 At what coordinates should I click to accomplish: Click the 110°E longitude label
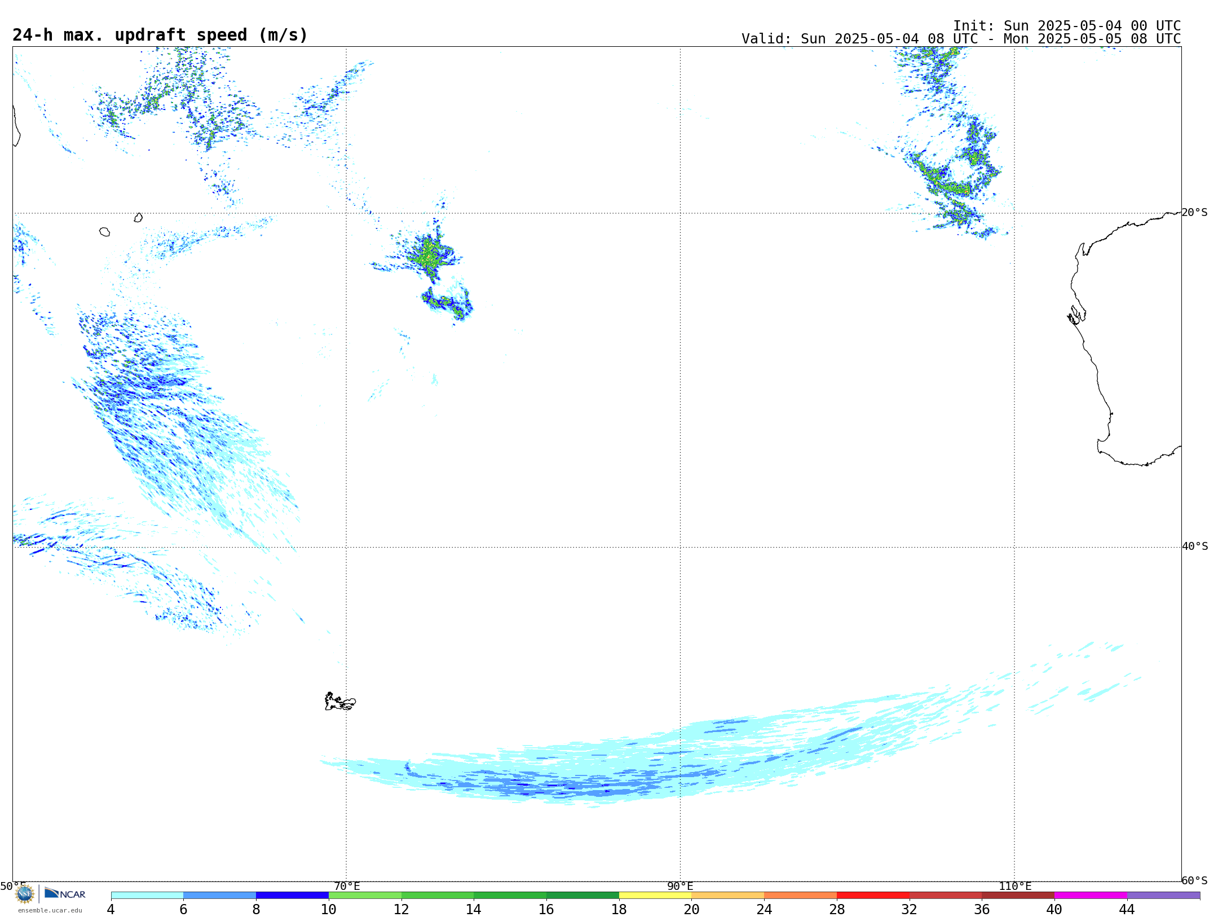pyautogui.click(x=1015, y=886)
